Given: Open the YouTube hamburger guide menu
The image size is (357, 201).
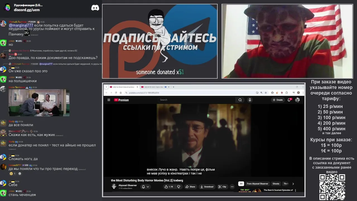Looking at the screenshot, I should [109, 100].
